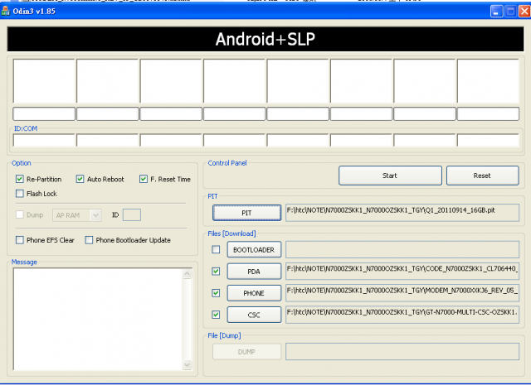Click the Message scrollbar down arrow

coord(187,365)
